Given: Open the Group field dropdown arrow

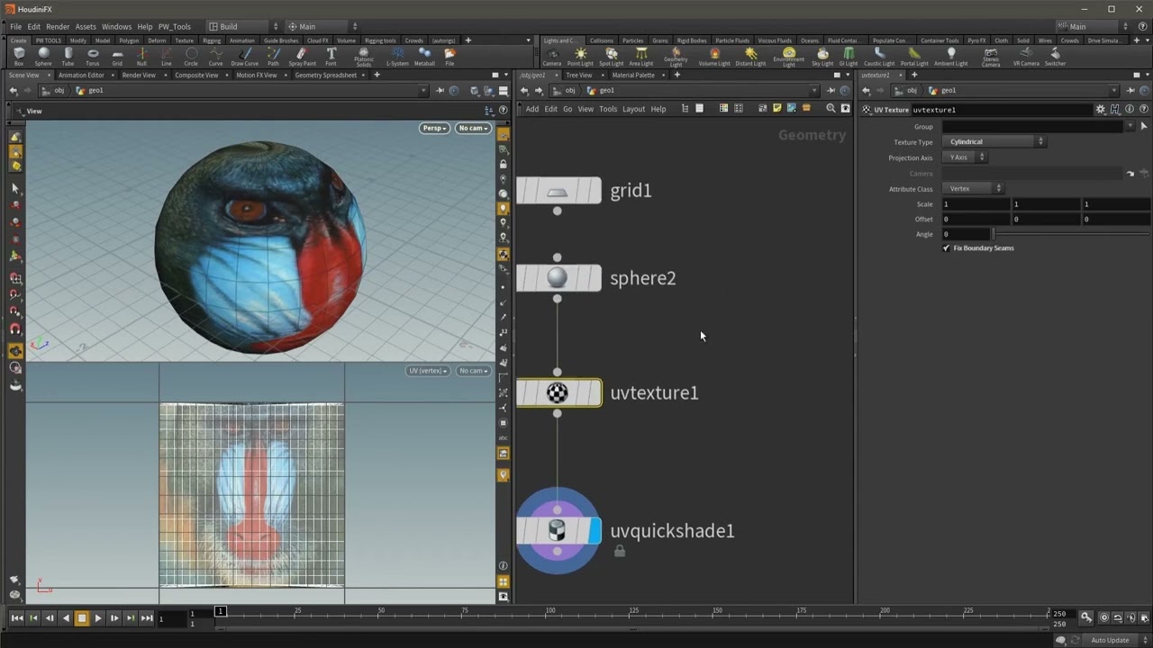Looking at the screenshot, I should click(1130, 127).
